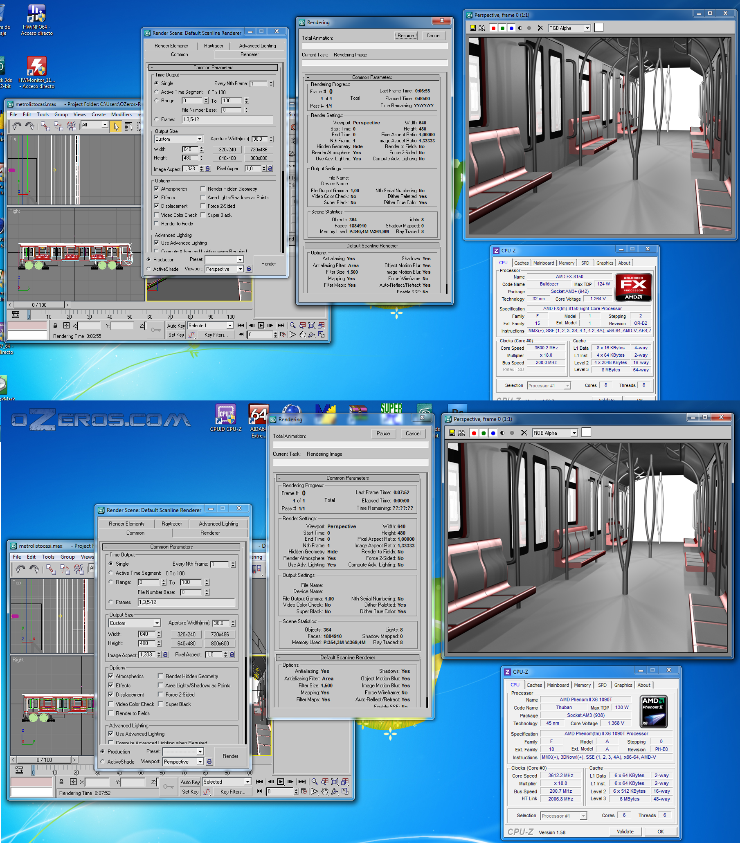740x843 pixels.
Task: Open Selected key filter dropdown in upper 3ds Max
Action: click(210, 326)
